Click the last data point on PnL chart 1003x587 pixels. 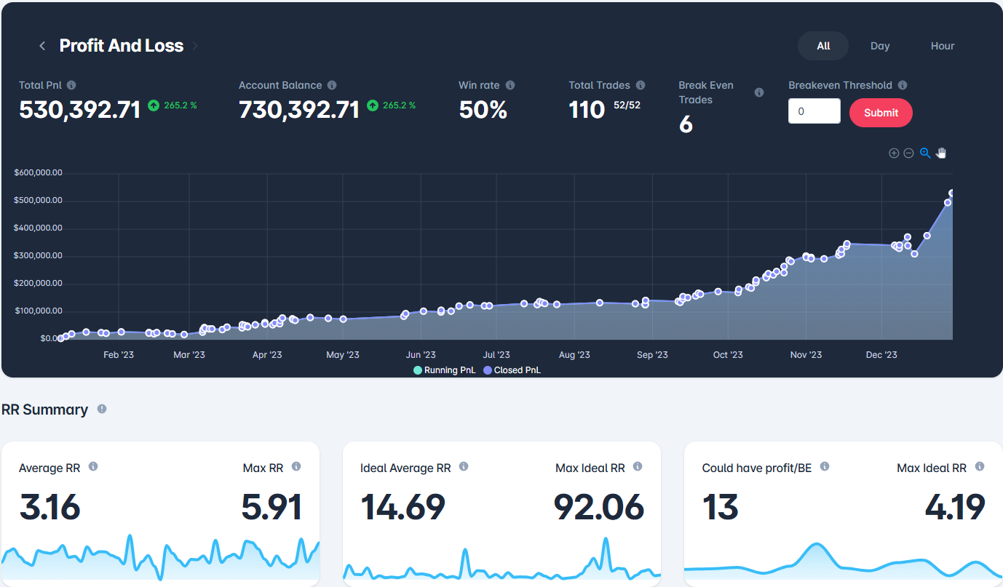coord(952,193)
